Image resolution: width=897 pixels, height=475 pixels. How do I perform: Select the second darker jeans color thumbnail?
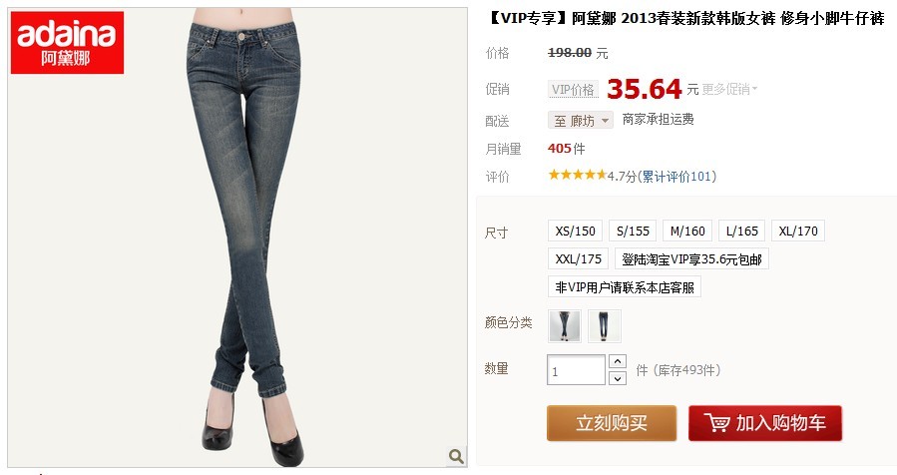coord(604,325)
